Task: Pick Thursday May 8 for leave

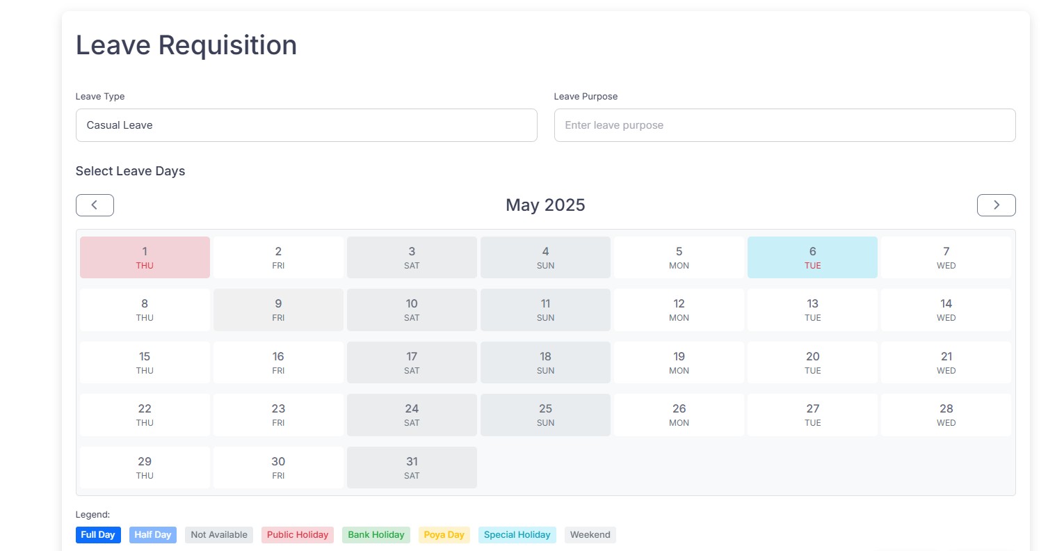Action: (x=145, y=310)
